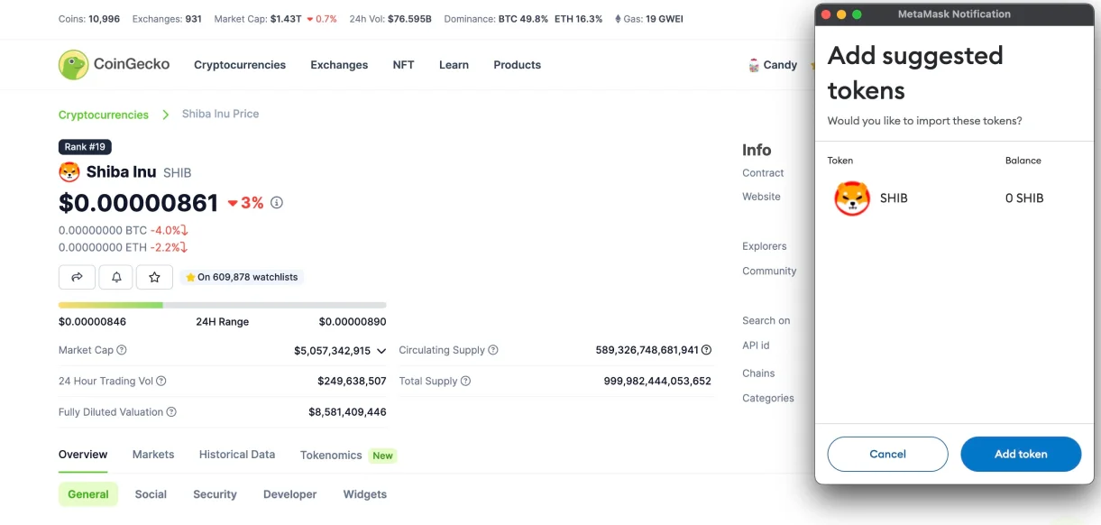Click the share arrow button
1101x525 pixels.
tap(77, 277)
